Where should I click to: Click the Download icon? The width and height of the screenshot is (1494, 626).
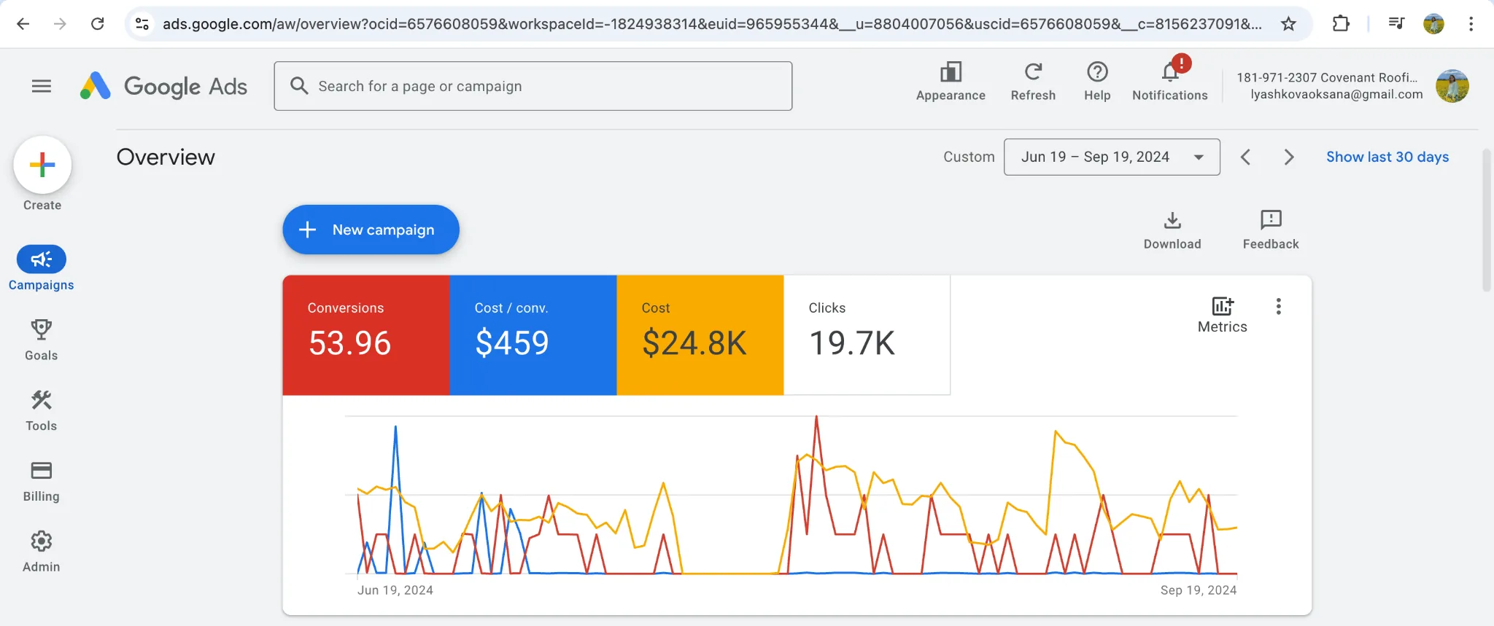(1172, 220)
